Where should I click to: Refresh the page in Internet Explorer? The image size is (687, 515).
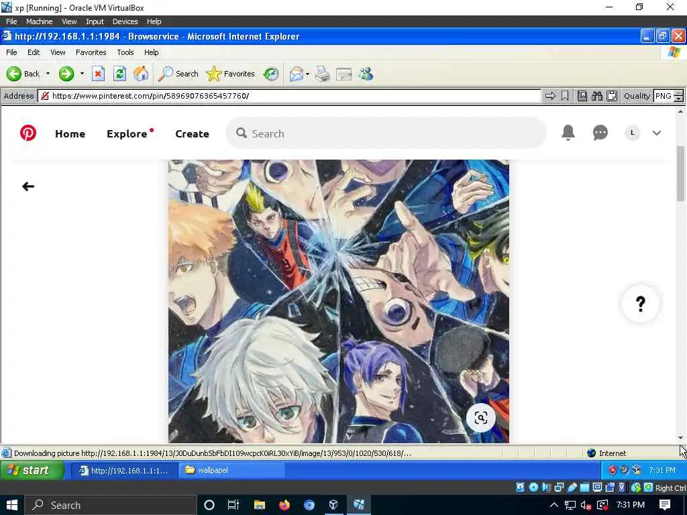tap(119, 74)
